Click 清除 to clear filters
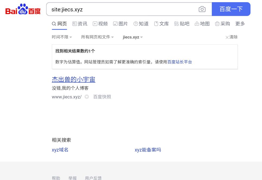 tap(232, 37)
